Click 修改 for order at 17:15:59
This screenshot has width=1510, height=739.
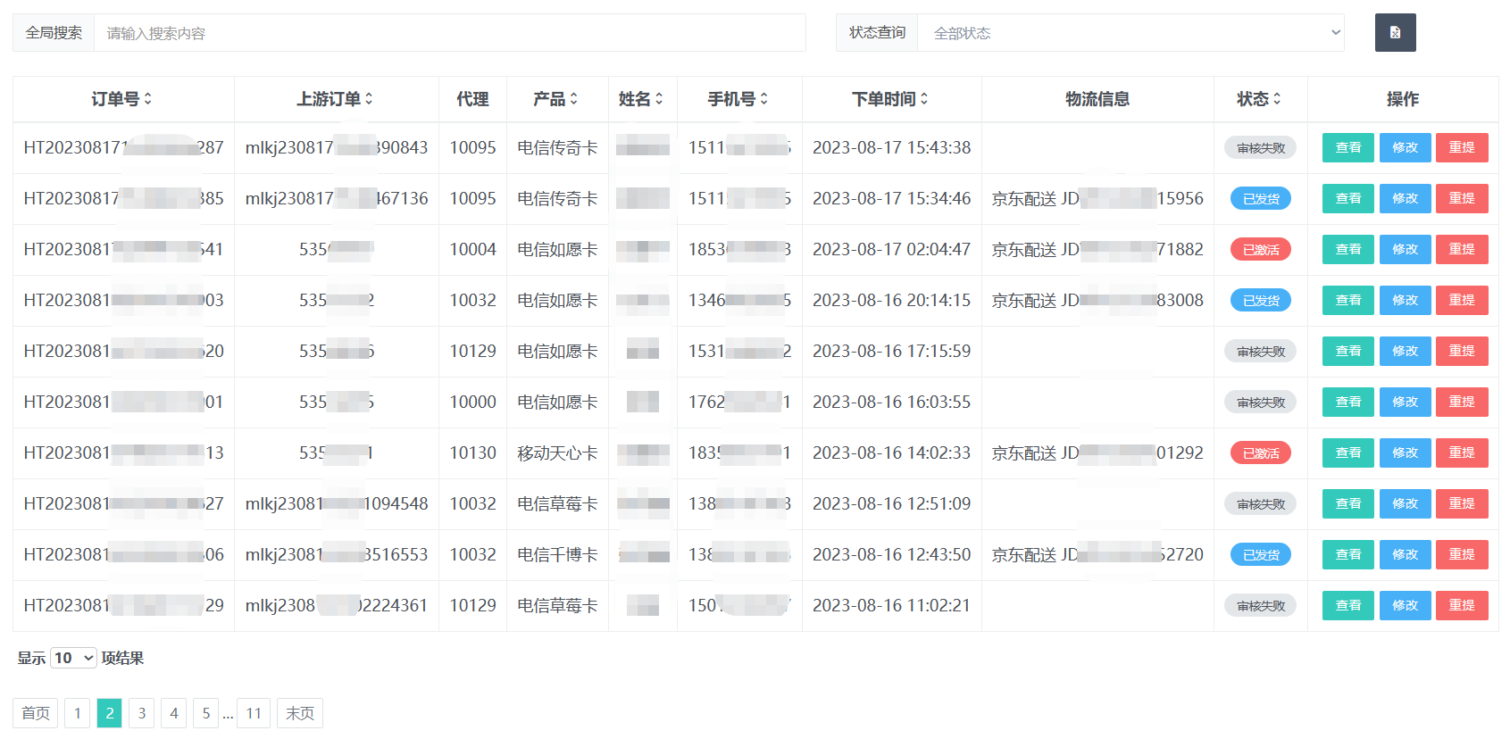click(x=1406, y=351)
